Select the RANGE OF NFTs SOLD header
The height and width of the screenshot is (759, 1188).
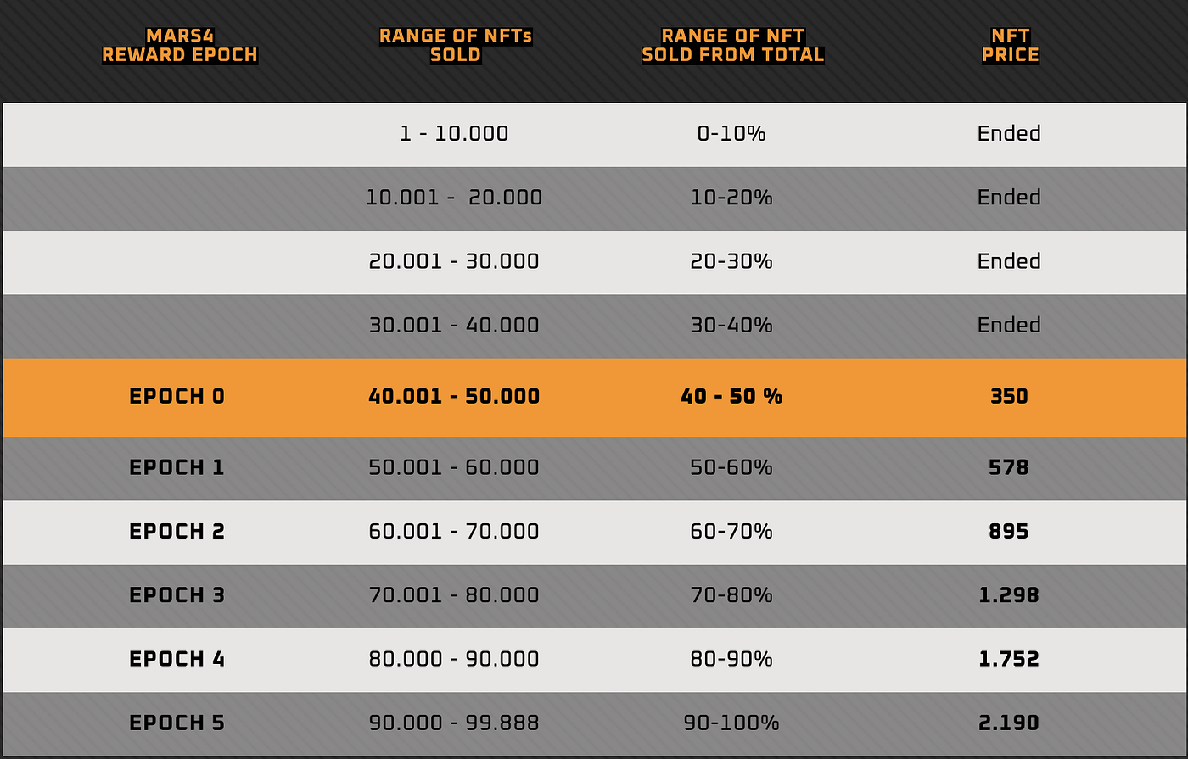point(455,46)
